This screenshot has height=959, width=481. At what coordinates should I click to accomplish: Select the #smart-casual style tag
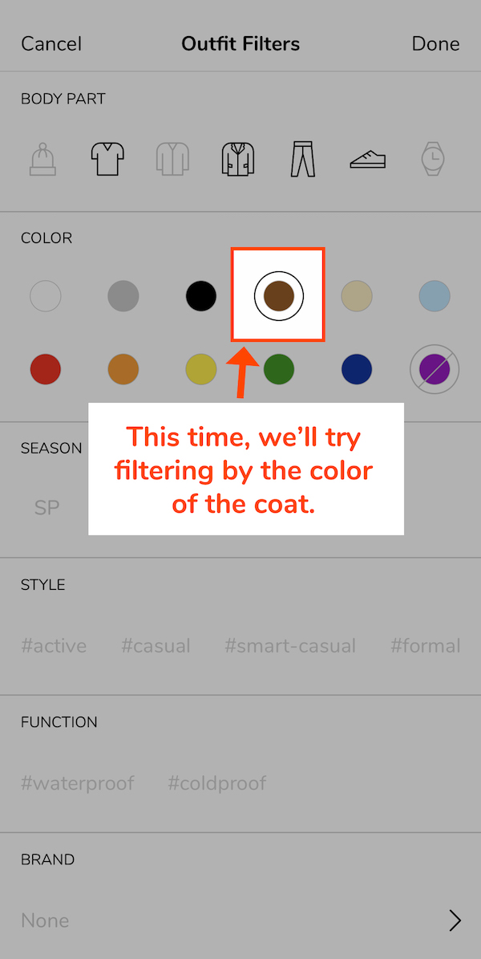coord(290,645)
